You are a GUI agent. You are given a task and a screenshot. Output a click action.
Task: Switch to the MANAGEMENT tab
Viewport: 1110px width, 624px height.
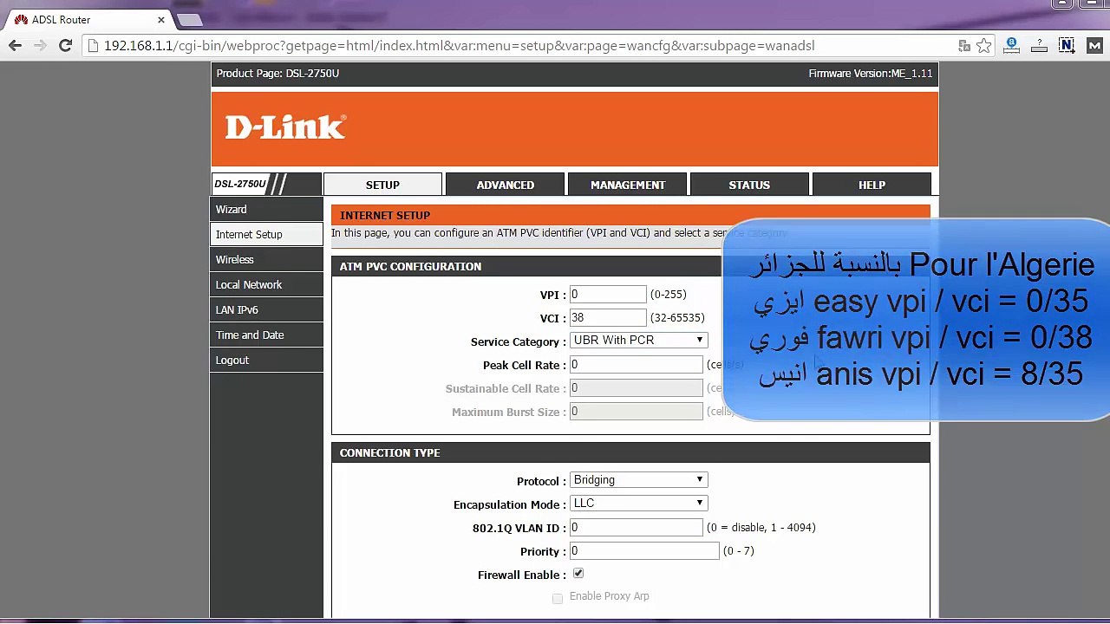[x=628, y=185]
